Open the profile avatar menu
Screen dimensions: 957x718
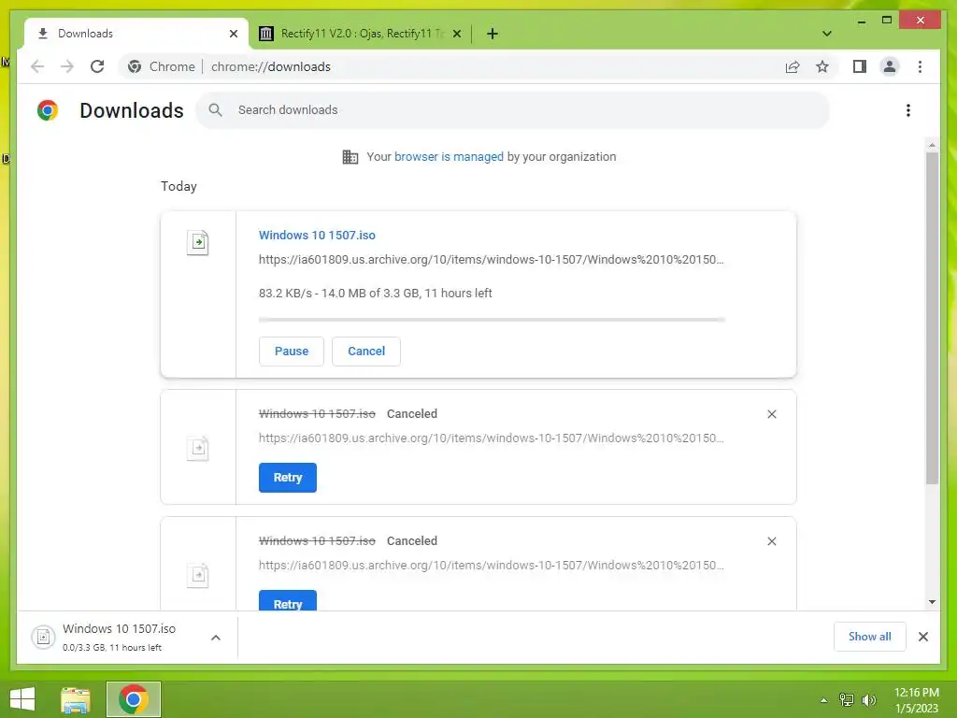pyautogui.click(x=890, y=66)
